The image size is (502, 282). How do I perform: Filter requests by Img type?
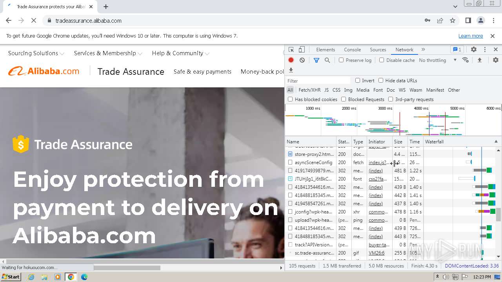[348, 90]
